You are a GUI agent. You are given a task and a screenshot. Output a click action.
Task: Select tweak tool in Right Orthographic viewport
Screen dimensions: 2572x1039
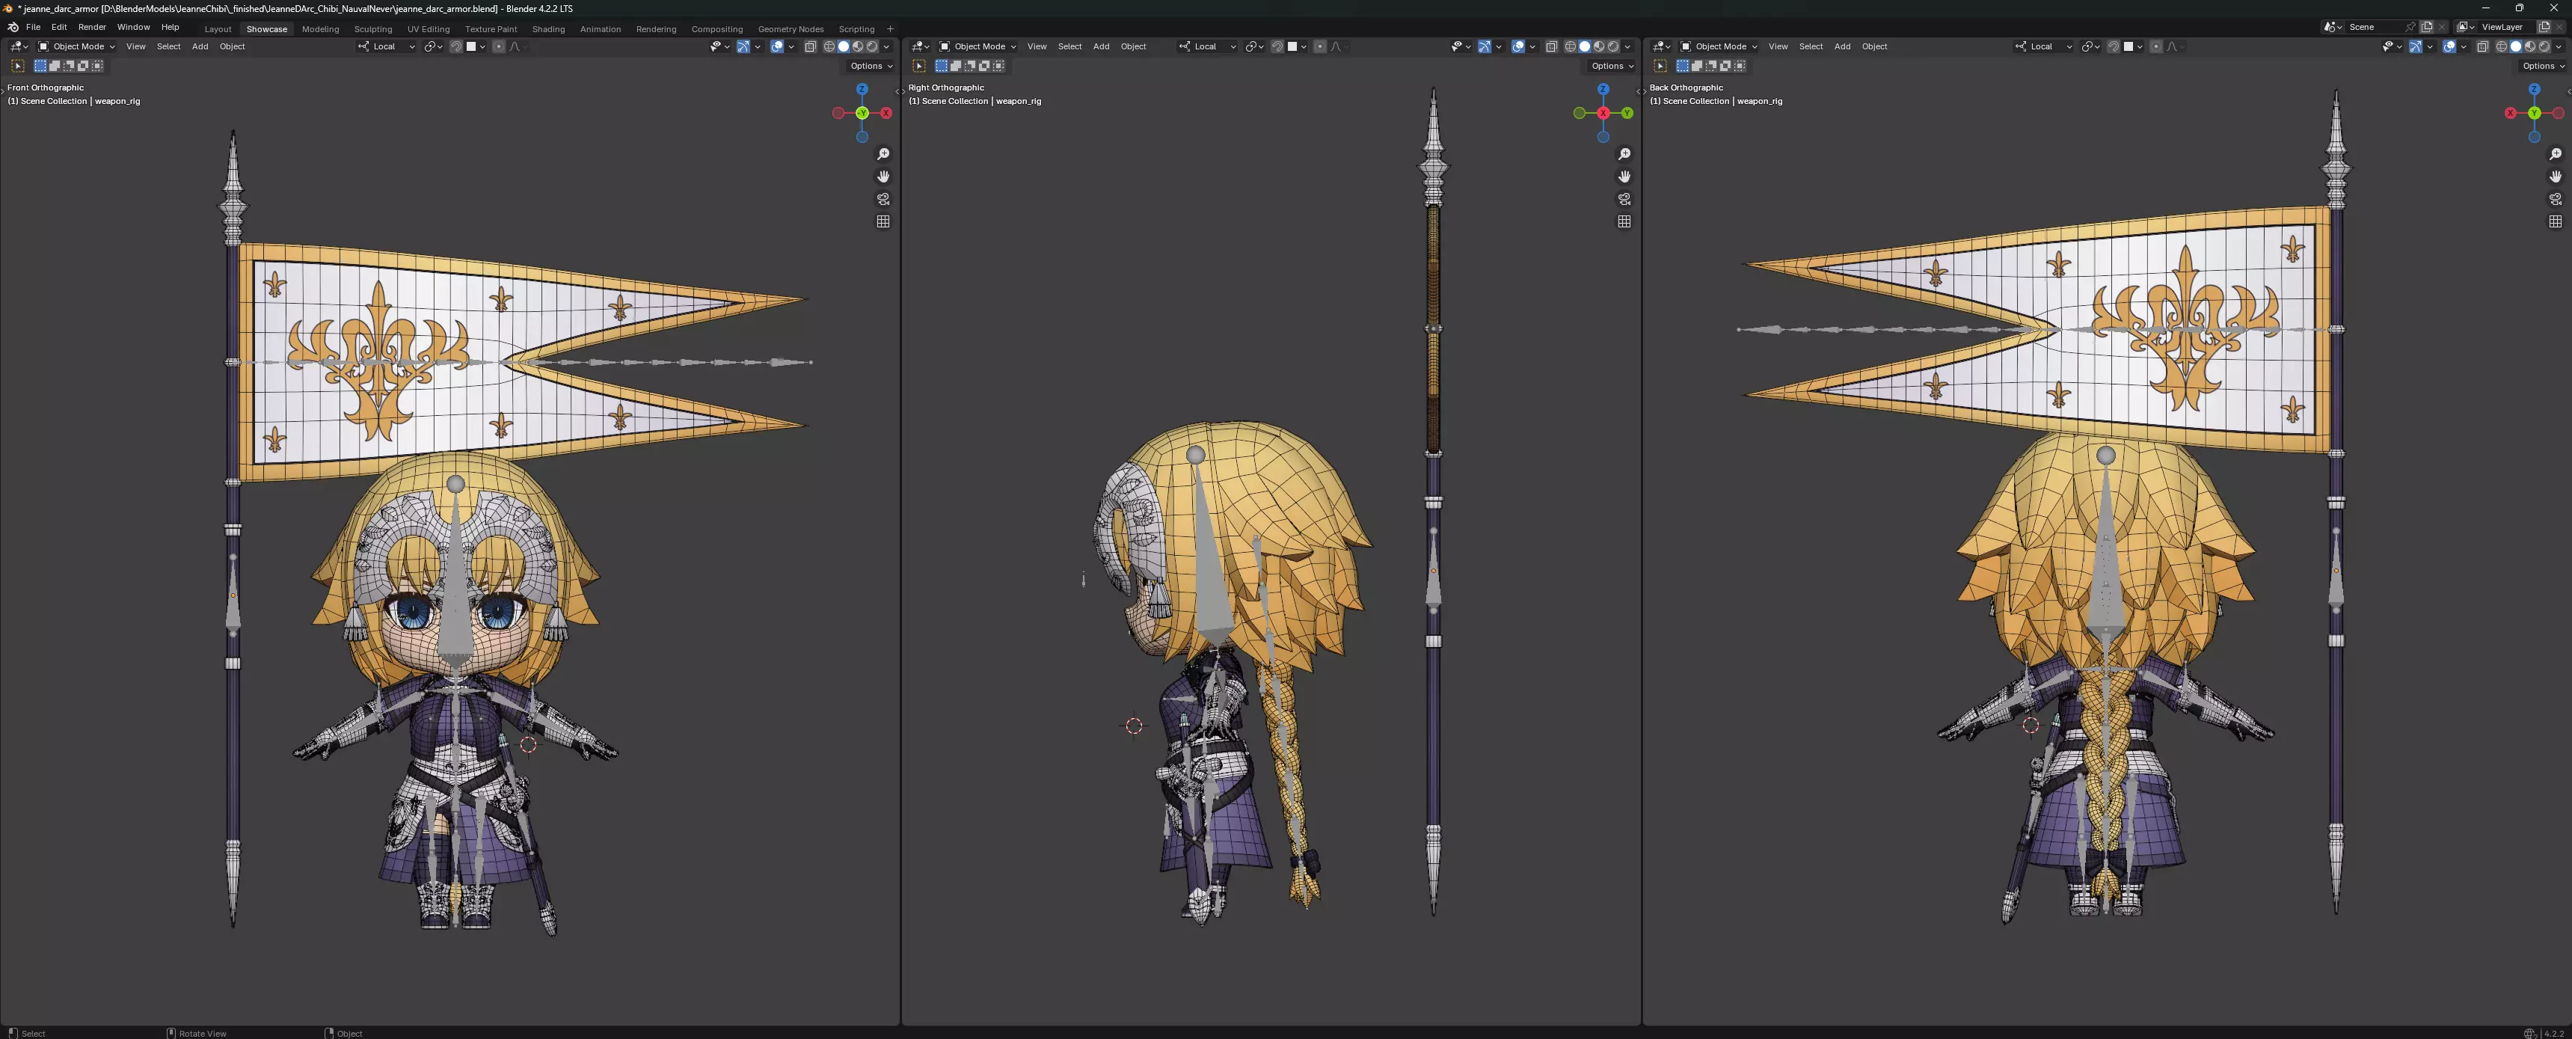(918, 66)
